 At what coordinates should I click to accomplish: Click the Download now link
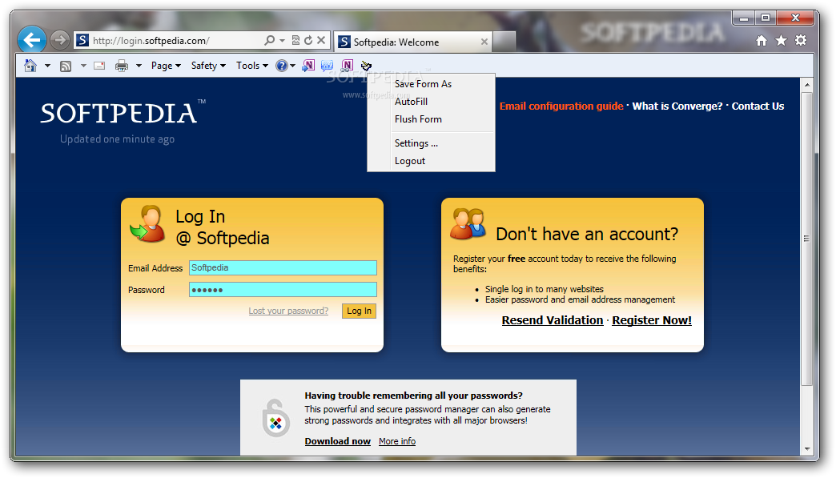[337, 441]
